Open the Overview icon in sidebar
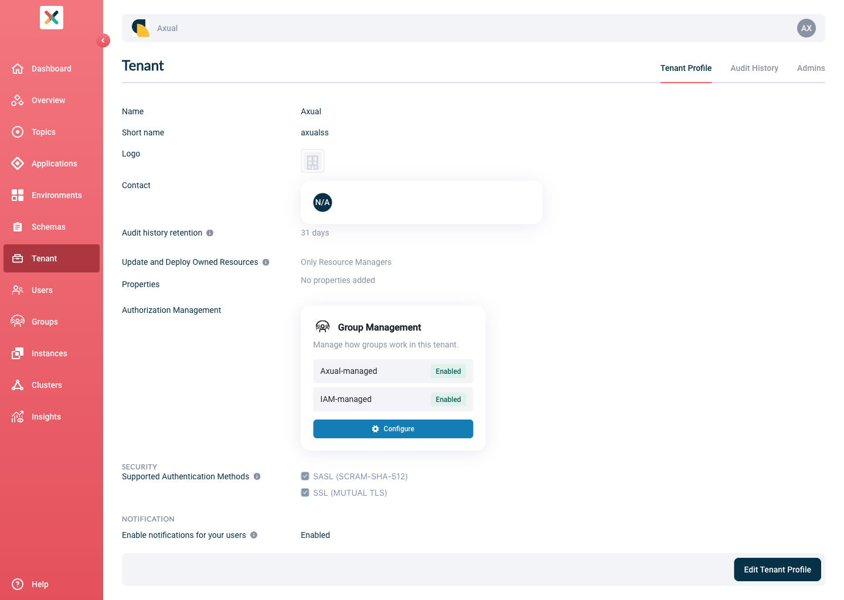Screen dimensions: 844x600 (18, 100)
